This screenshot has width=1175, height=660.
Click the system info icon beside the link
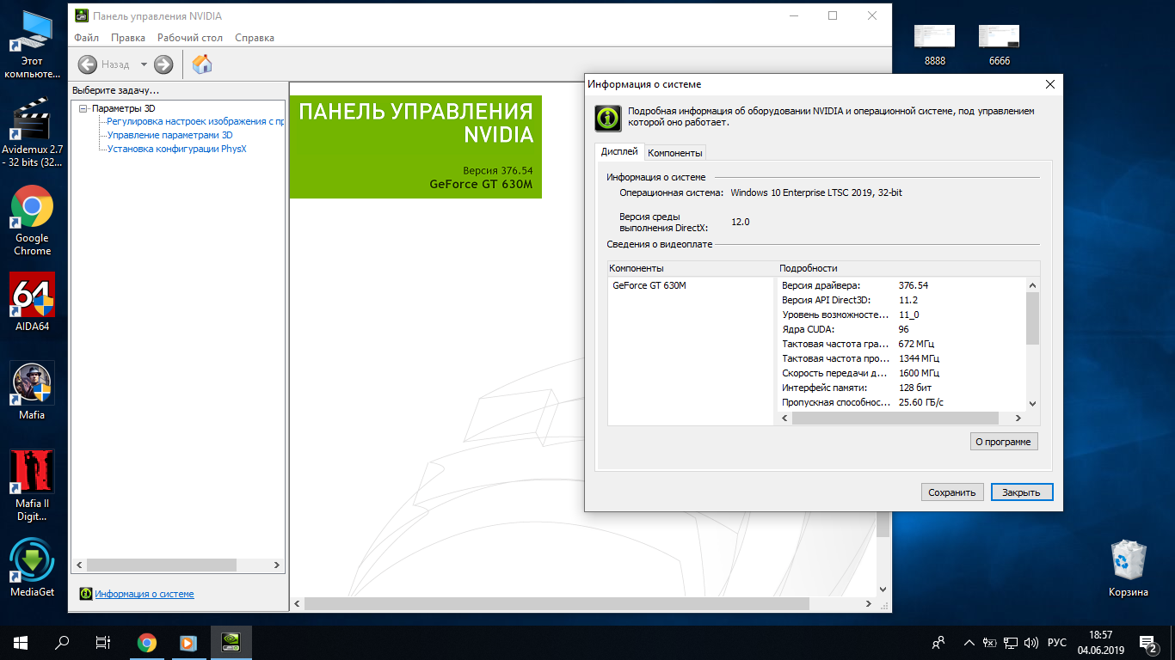point(86,593)
